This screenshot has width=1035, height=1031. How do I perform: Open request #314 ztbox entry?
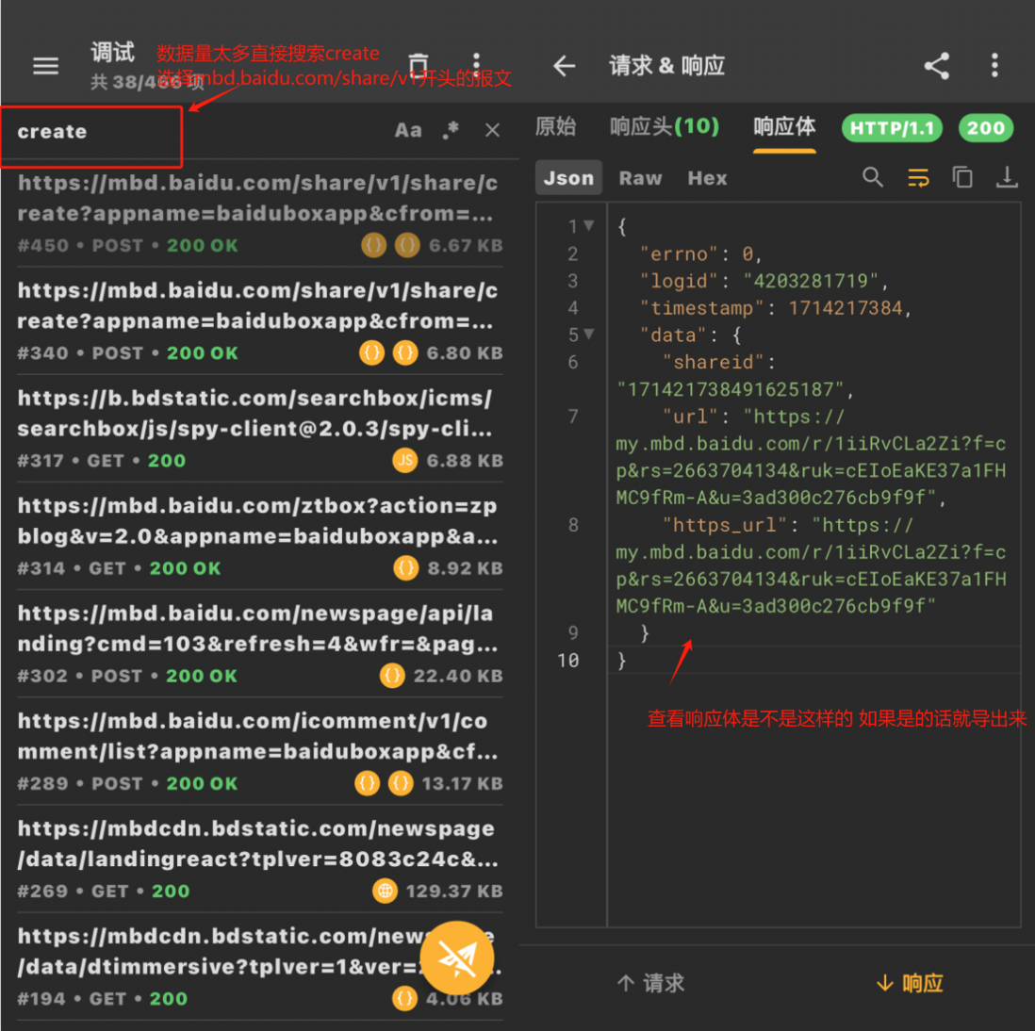pyautogui.click(x=260, y=536)
